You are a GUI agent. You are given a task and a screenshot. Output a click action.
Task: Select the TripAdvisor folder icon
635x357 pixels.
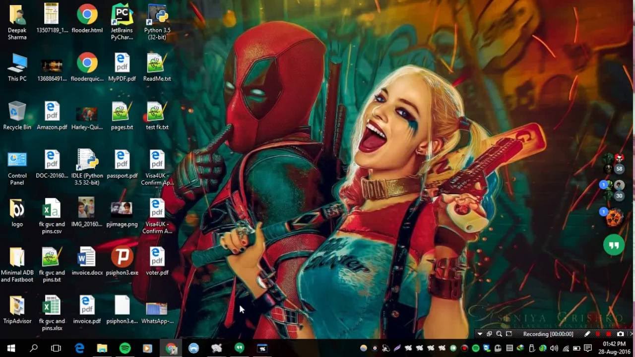click(17, 310)
